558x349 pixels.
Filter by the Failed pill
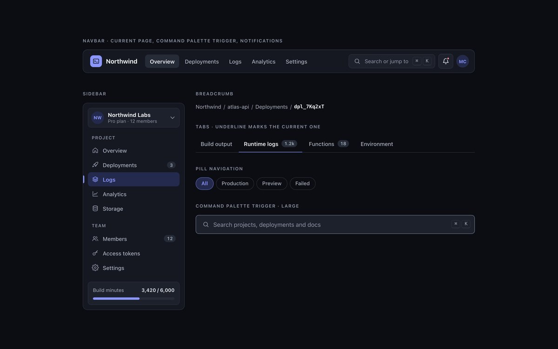(303, 183)
